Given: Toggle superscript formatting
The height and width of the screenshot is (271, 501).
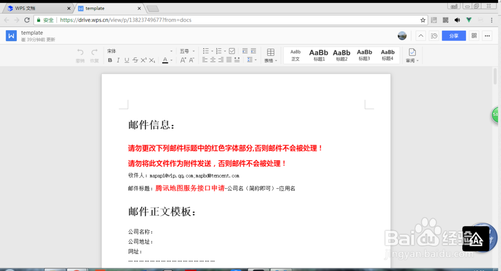Looking at the screenshot, I should coord(143,60).
